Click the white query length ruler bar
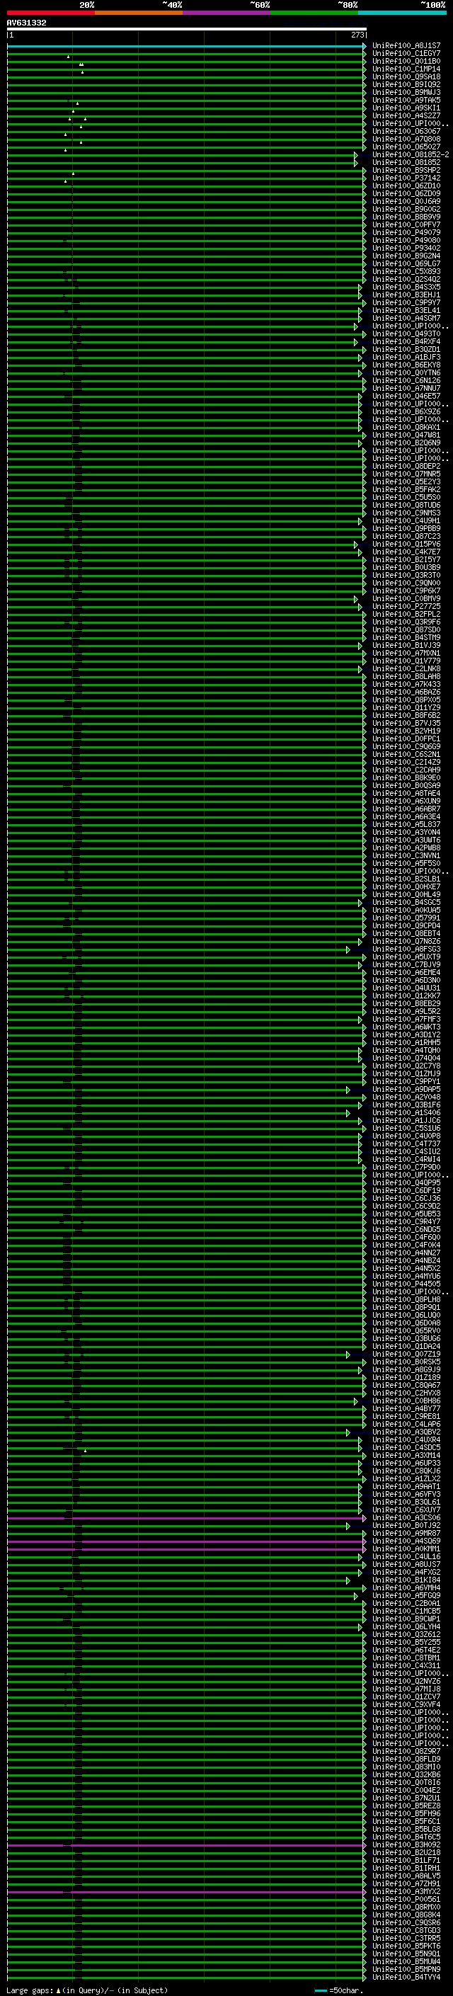The height and width of the screenshot is (1996, 453). coord(187,28)
